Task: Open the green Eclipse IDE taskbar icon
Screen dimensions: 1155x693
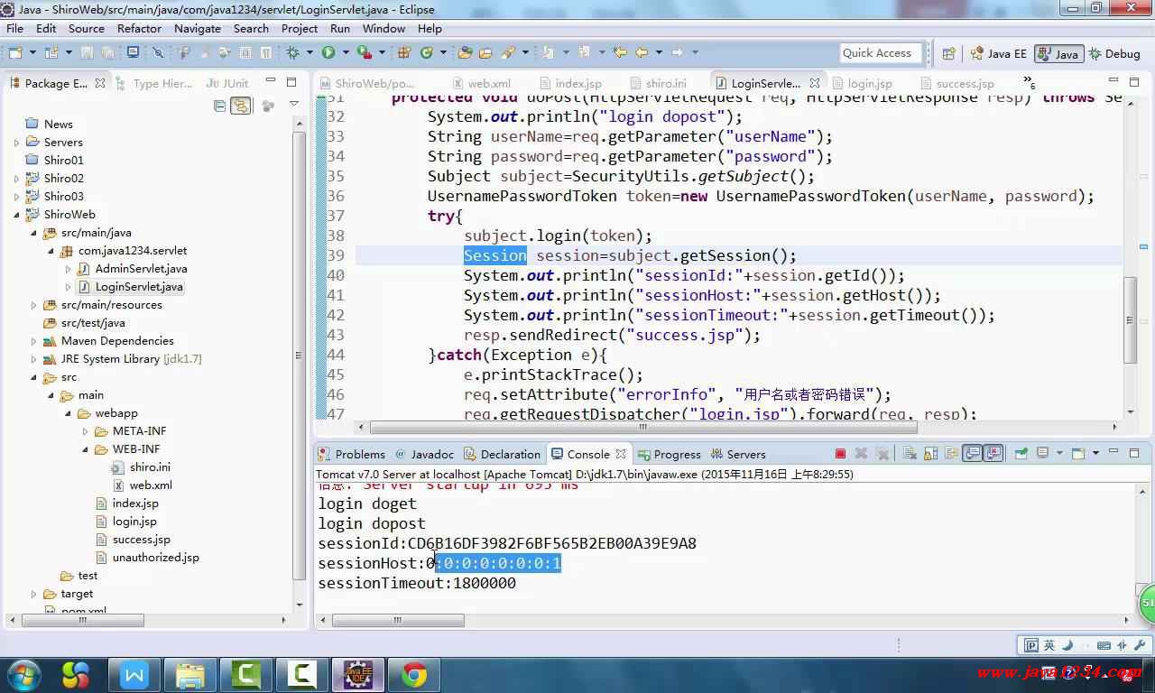Action: click(358, 674)
